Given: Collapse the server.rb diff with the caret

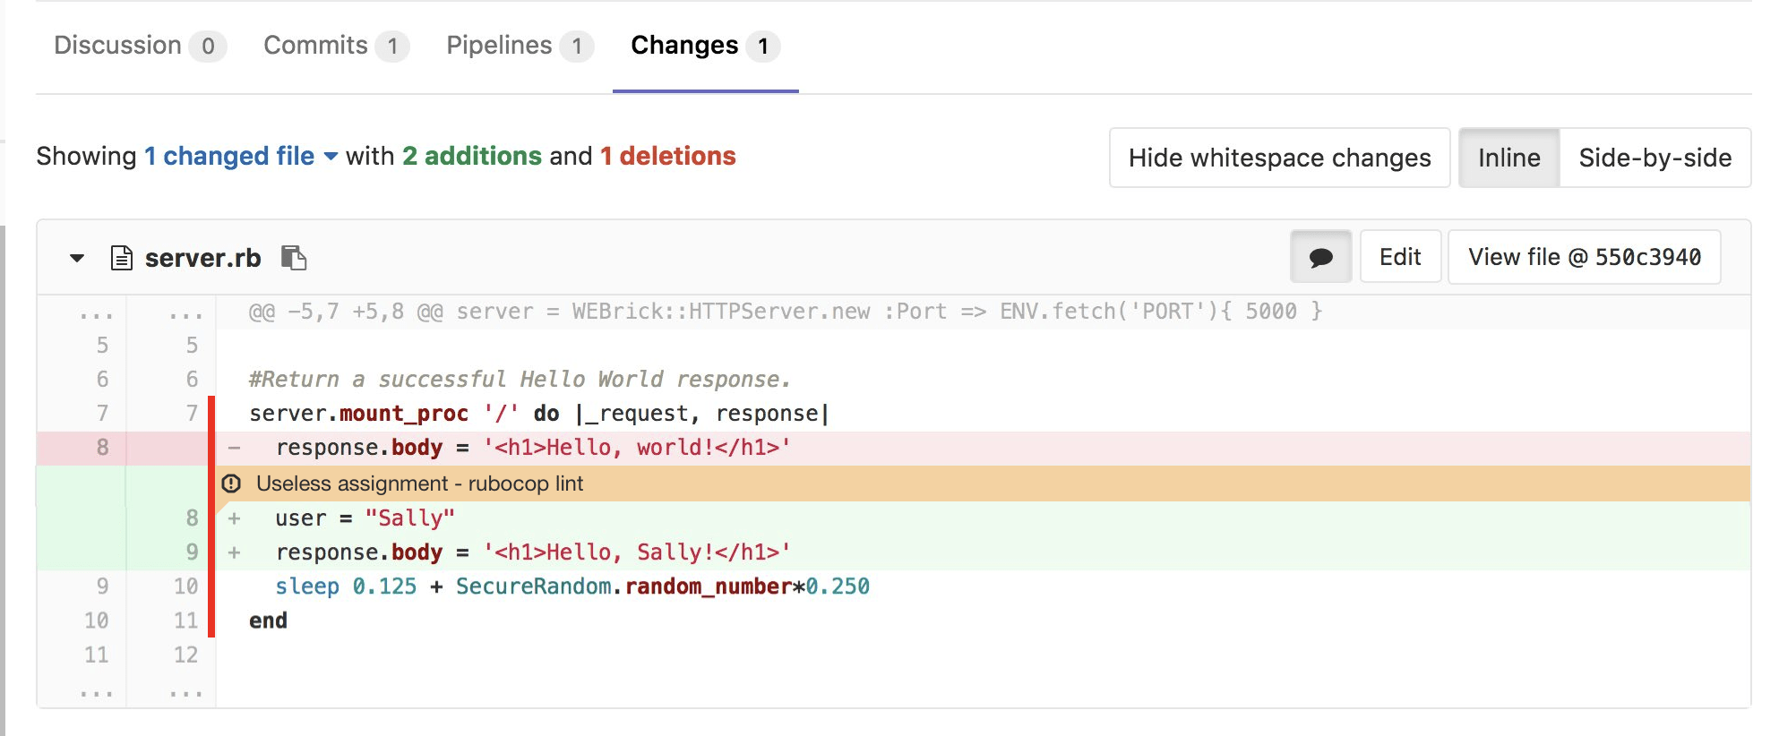Looking at the screenshot, I should [x=77, y=258].
